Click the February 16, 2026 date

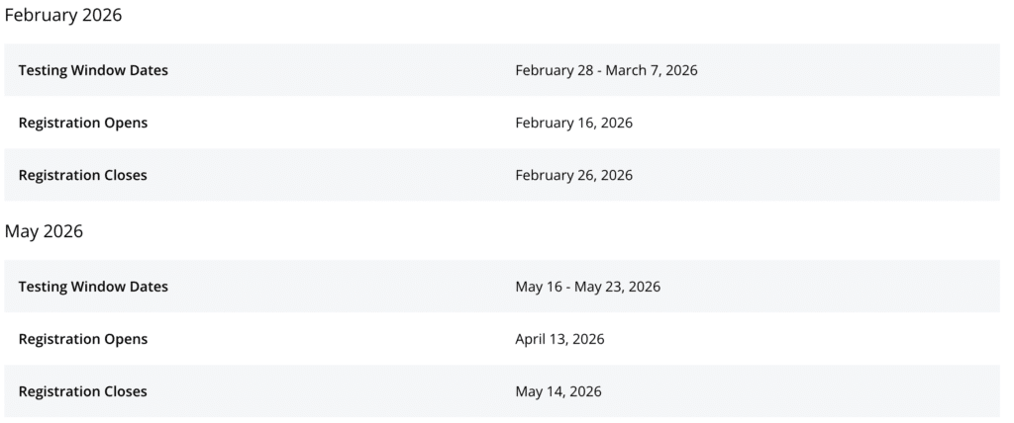573,123
